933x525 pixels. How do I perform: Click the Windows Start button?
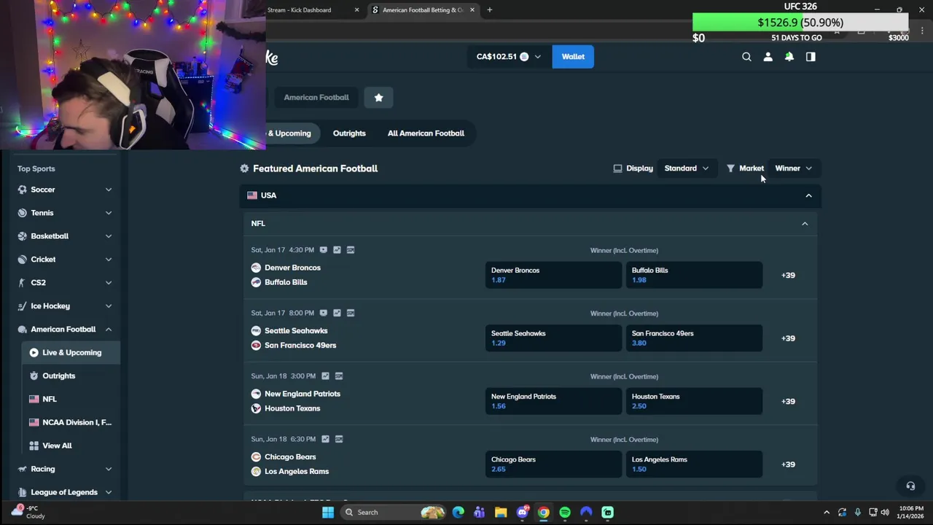328,513
